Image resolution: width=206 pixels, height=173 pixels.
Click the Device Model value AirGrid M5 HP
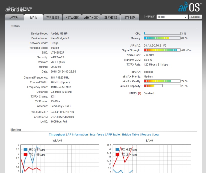[59, 33]
